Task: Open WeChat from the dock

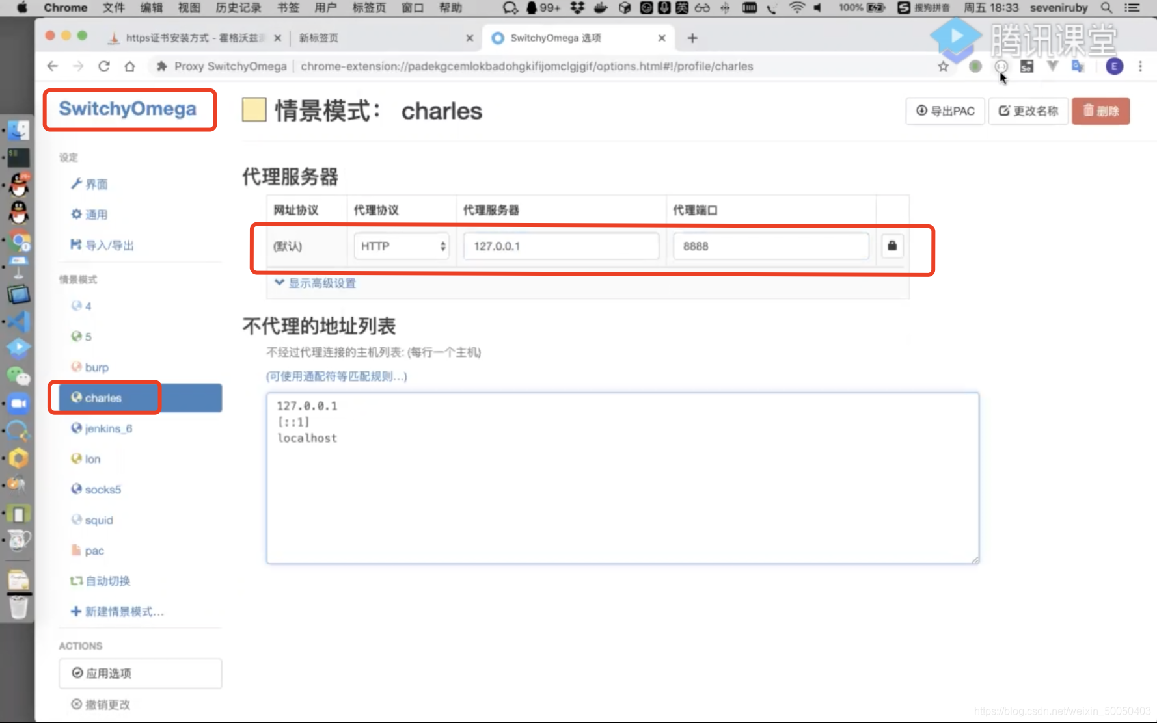Action: (18, 376)
